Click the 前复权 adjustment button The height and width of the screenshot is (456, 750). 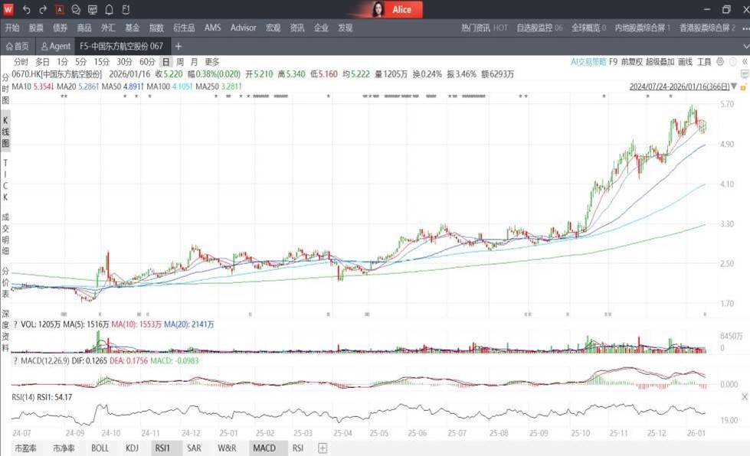[632, 62]
